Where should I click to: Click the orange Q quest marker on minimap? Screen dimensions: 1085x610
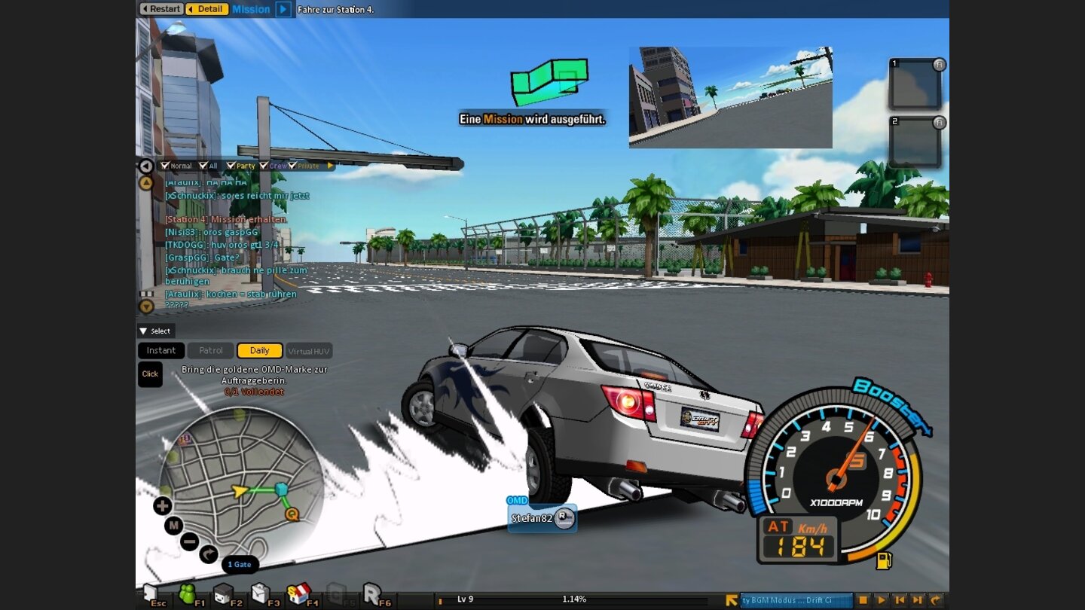point(292,514)
